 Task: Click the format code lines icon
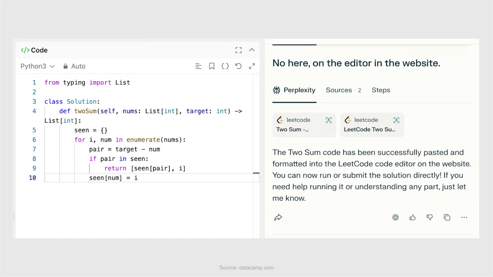tap(198, 66)
